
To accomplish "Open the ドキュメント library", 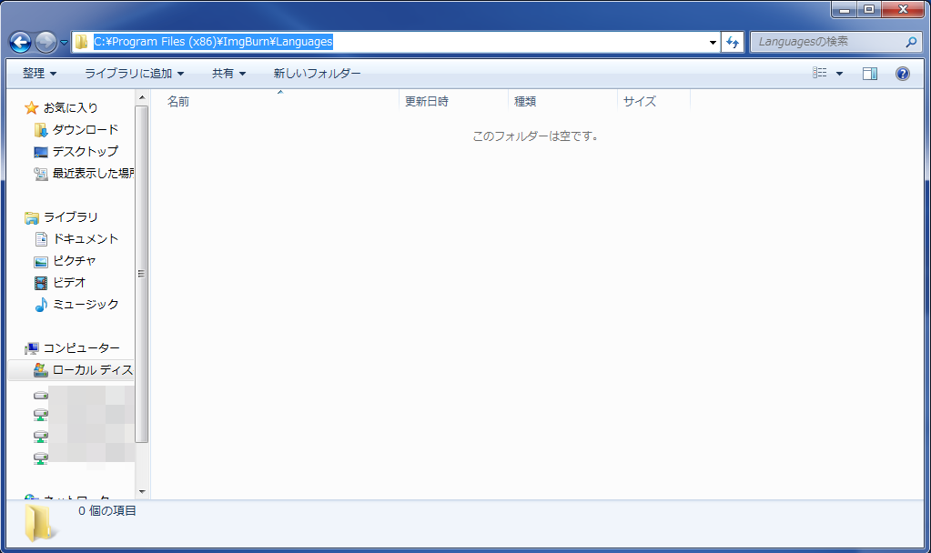I will pyautogui.click(x=86, y=238).
